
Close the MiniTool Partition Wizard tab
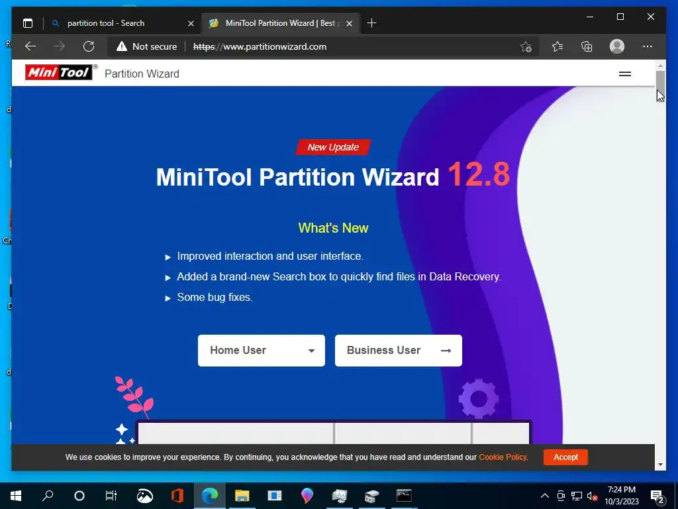[x=350, y=23]
